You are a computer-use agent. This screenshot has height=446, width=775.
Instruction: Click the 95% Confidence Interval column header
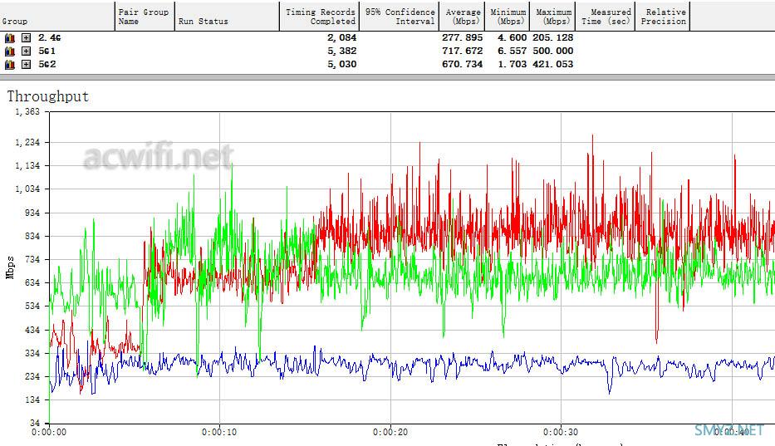[400, 17]
